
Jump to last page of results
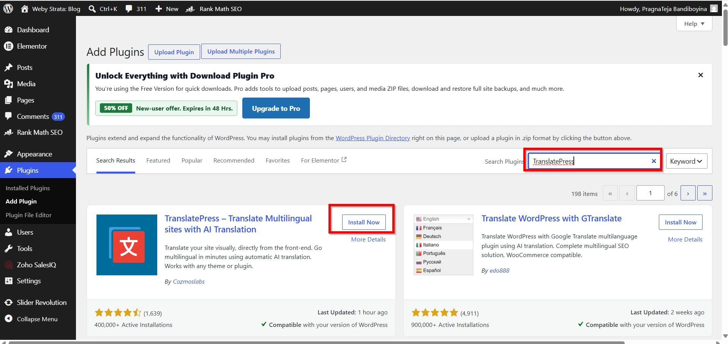pos(705,193)
